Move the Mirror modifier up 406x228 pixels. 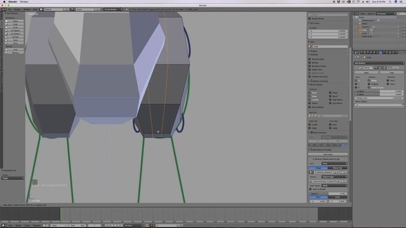(x=393, y=68)
